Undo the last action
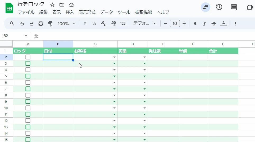The height and width of the screenshot is (142, 255). 22,24
